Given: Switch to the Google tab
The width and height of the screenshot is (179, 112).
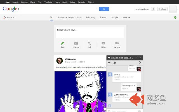Looking at the screenshot, I should tap(114, 17).
